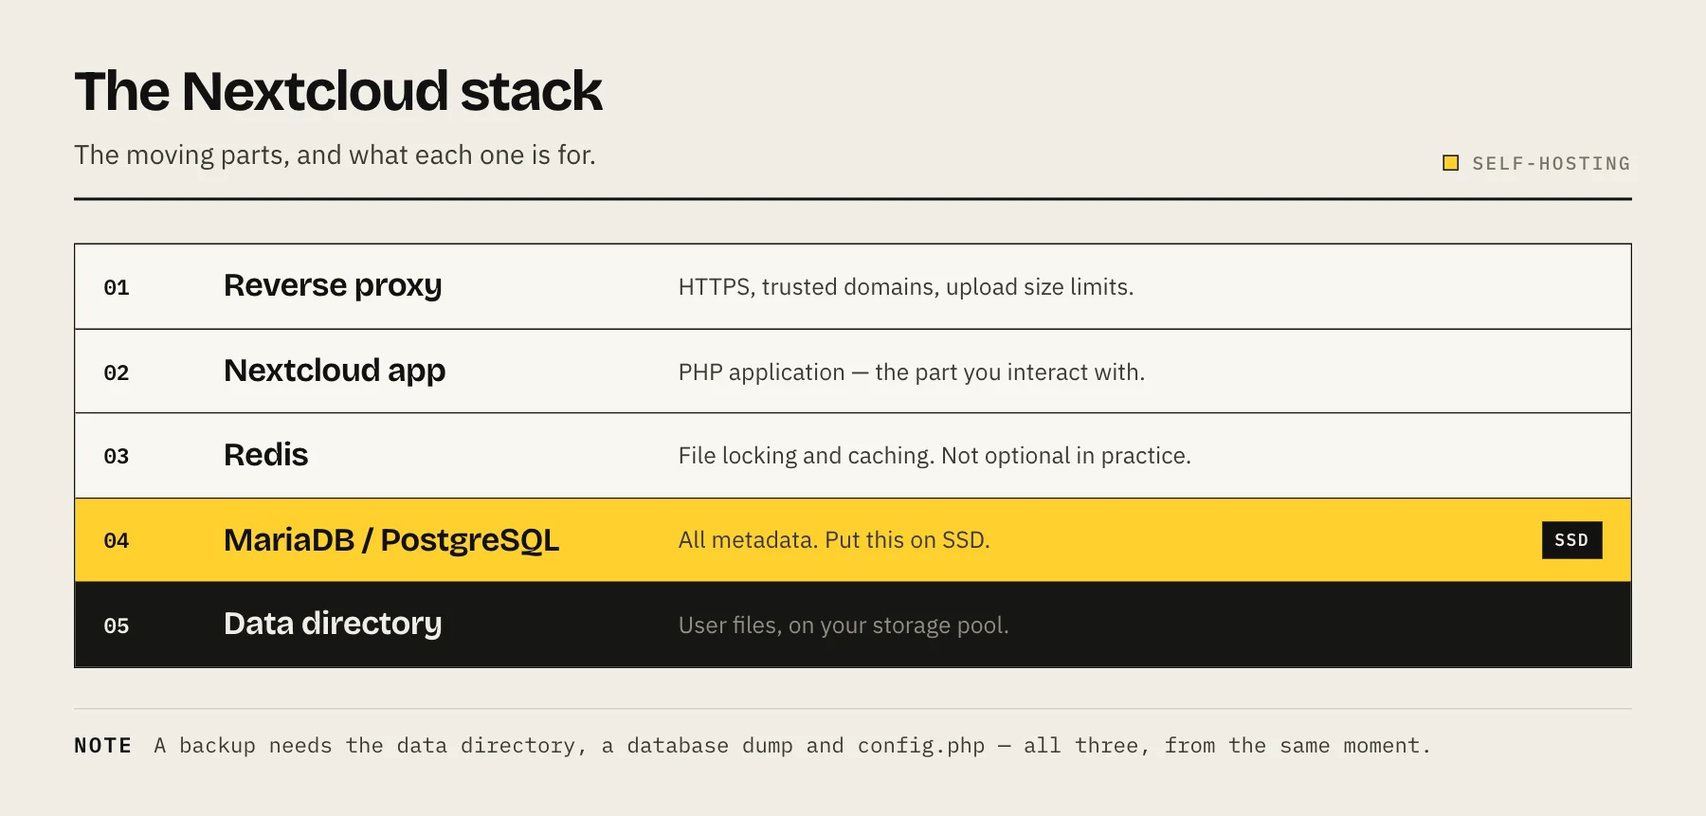Click row number 01
The height and width of the screenshot is (816, 1706).
click(117, 287)
